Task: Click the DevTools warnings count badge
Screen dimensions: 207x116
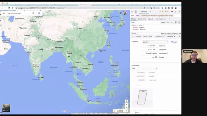Action: click(162, 12)
